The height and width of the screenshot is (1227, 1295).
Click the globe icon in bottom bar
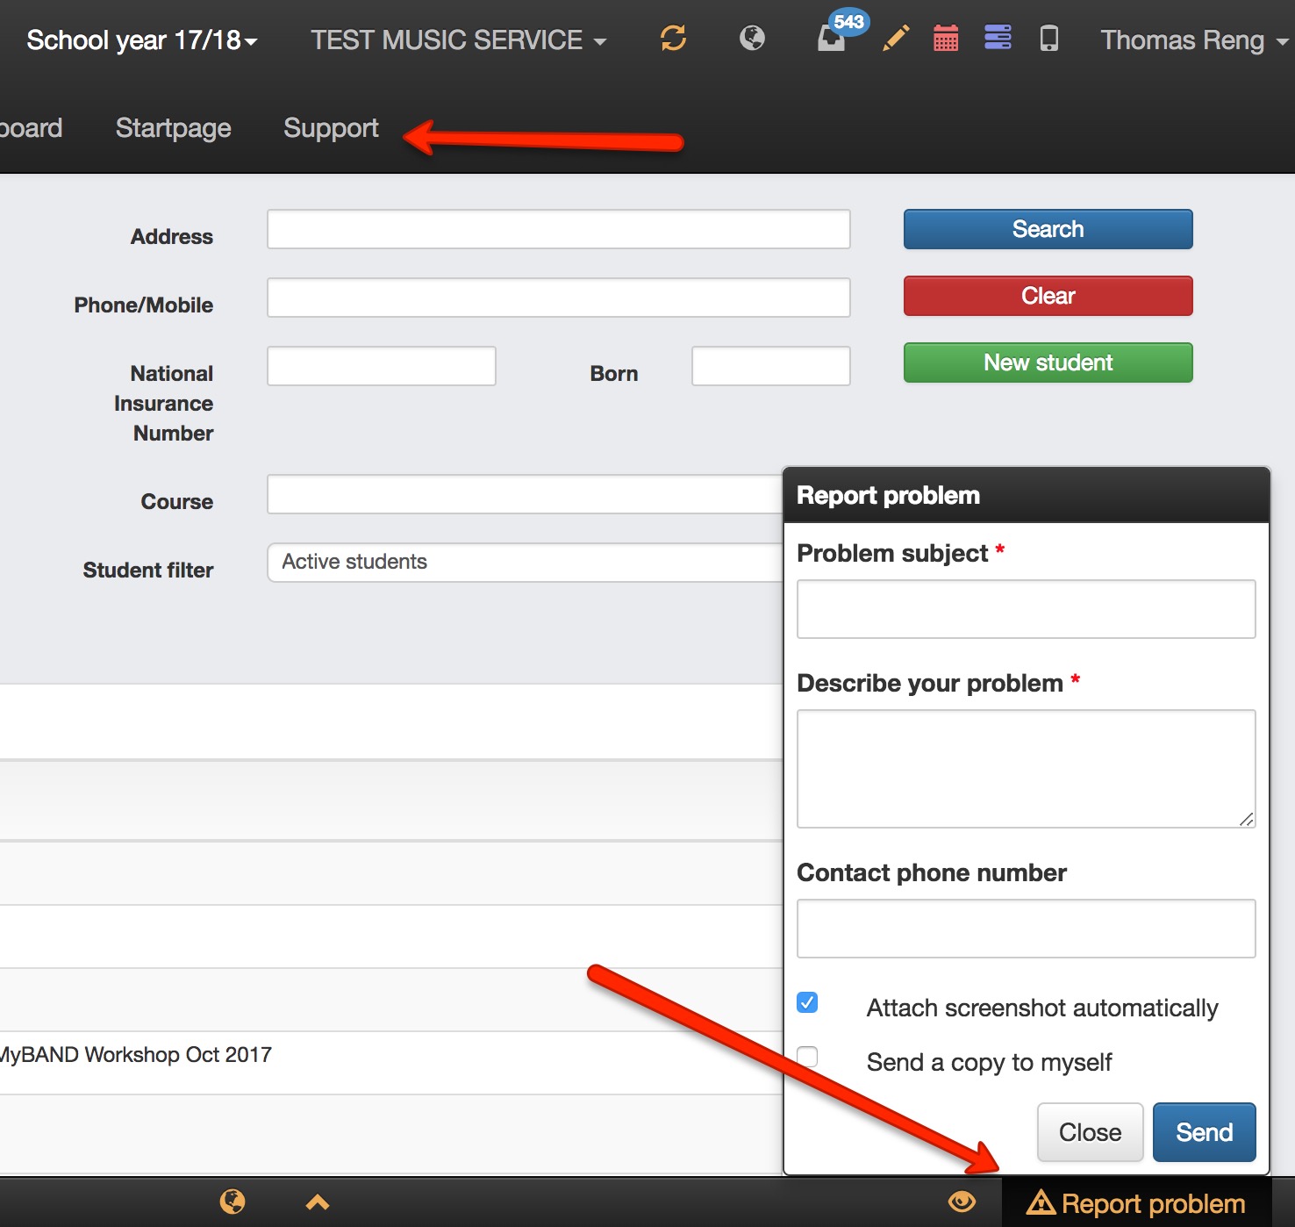click(x=232, y=1202)
